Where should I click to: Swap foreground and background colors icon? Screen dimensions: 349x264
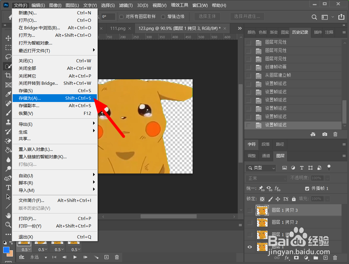coord(11,243)
